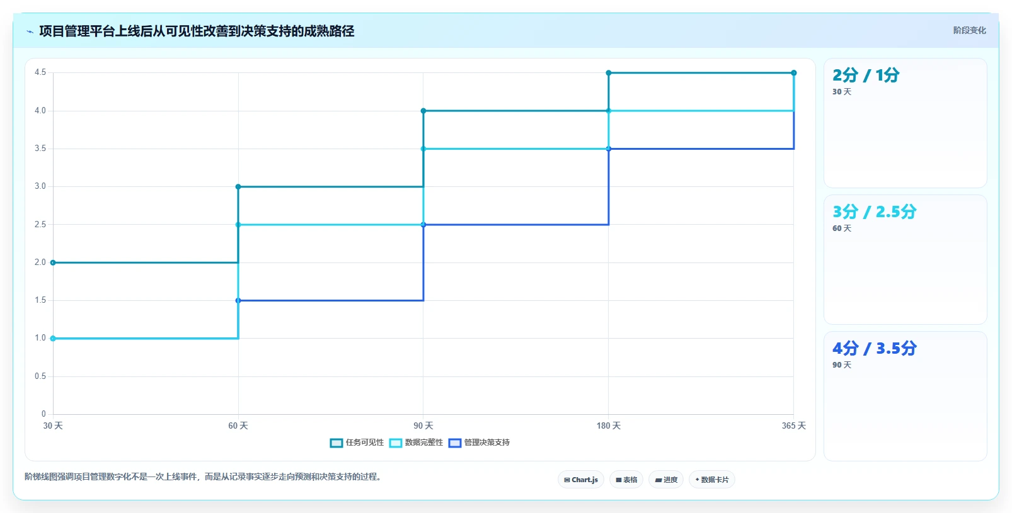Click the Chart.js pill button
Screen dimensions: 1012x513
pyautogui.click(x=581, y=480)
